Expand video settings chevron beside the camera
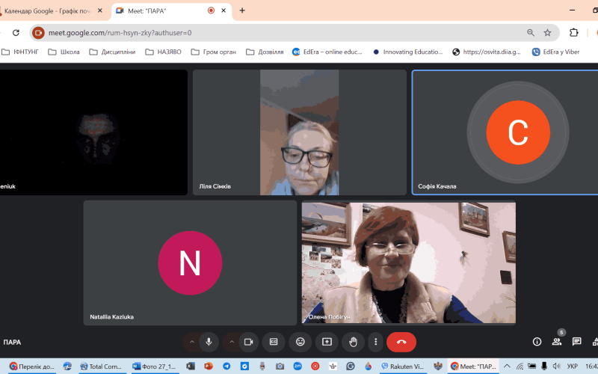The height and width of the screenshot is (374, 598). 232,342
